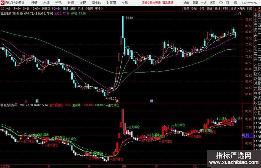Switch to the 1分钟 period tab
The height and width of the screenshot is (168, 261).
pyautogui.click(x=17, y=9)
